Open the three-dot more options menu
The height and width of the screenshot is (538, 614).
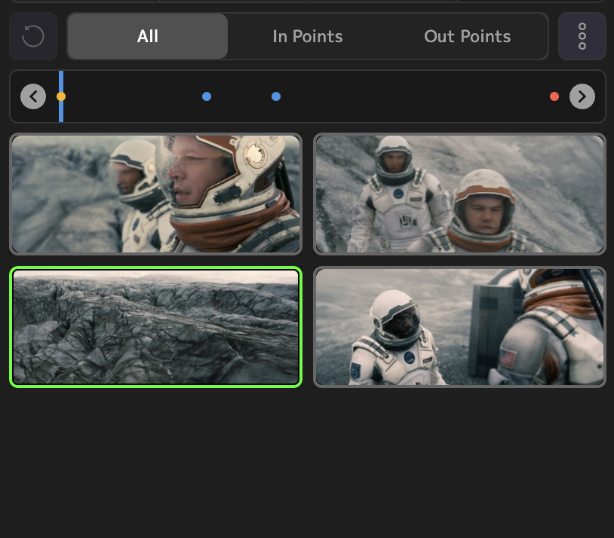click(582, 36)
